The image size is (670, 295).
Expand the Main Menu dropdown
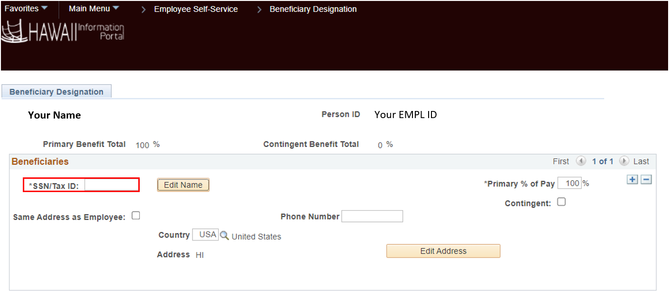point(94,9)
